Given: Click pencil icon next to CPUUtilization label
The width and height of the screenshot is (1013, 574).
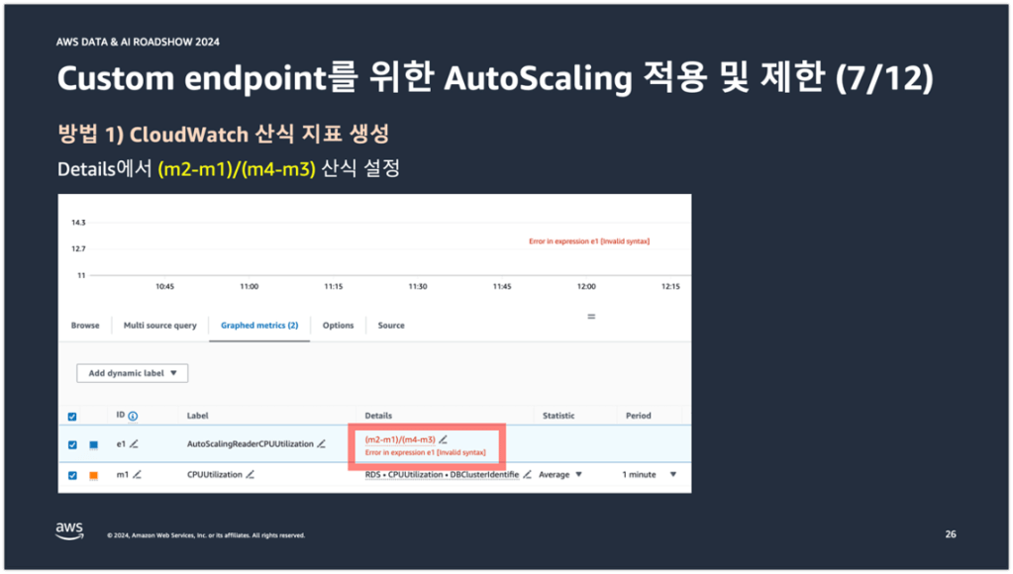Looking at the screenshot, I should point(251,475).
